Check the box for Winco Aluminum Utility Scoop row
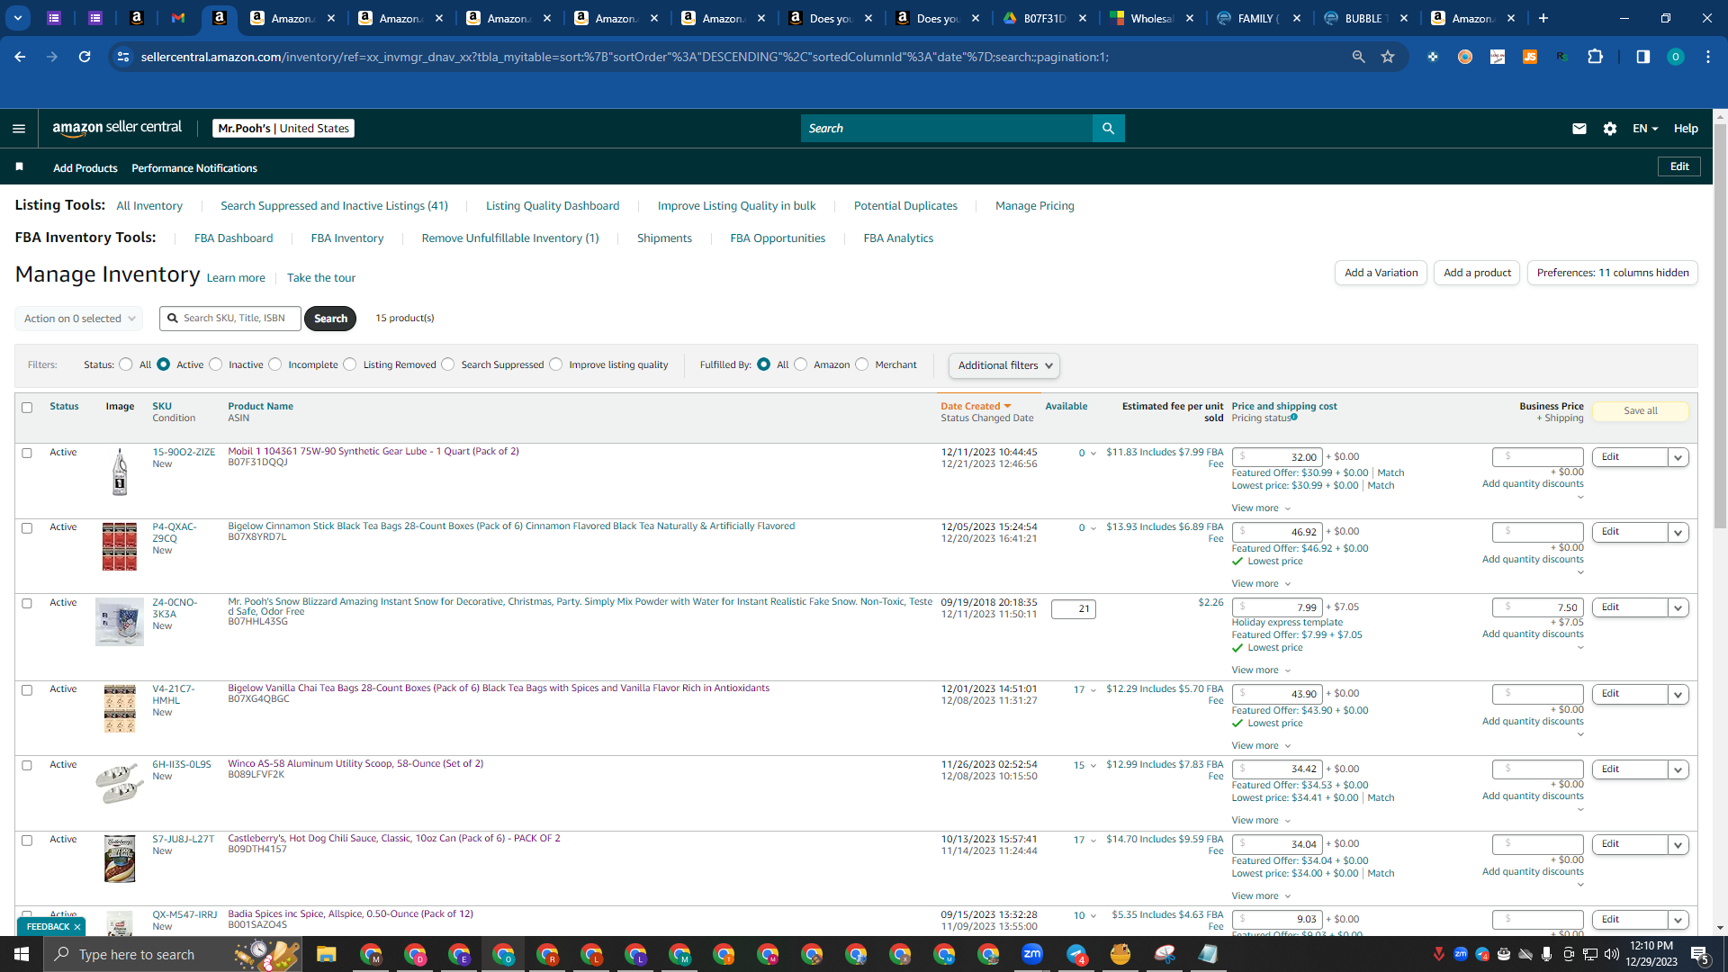This screenshot has width=1728, height=972. coord(27,765)
